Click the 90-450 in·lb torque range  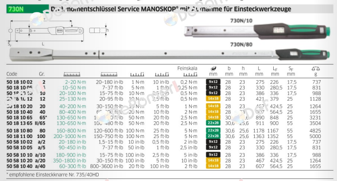[x=72, y=148]
